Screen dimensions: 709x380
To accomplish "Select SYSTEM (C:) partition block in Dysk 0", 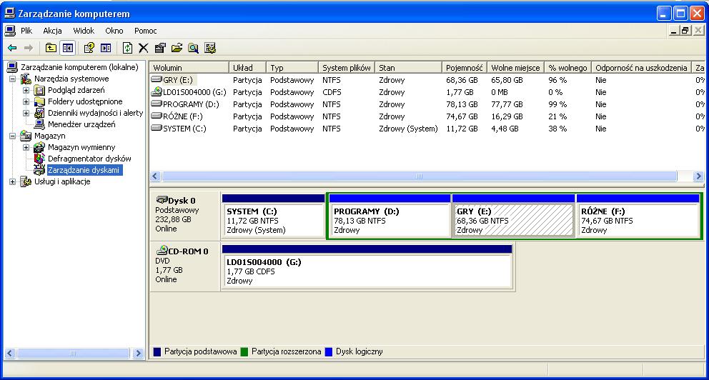I will pos(274,216).
